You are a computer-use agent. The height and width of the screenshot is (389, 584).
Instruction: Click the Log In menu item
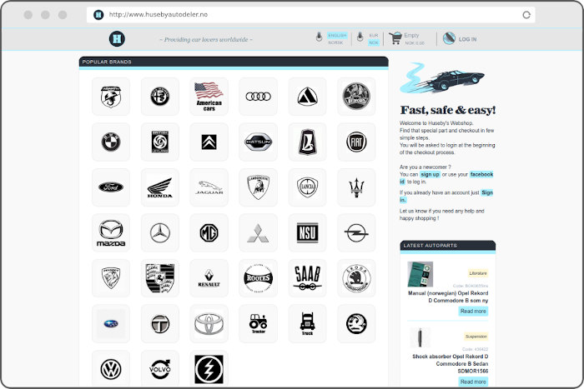click(x=466, y=39)
